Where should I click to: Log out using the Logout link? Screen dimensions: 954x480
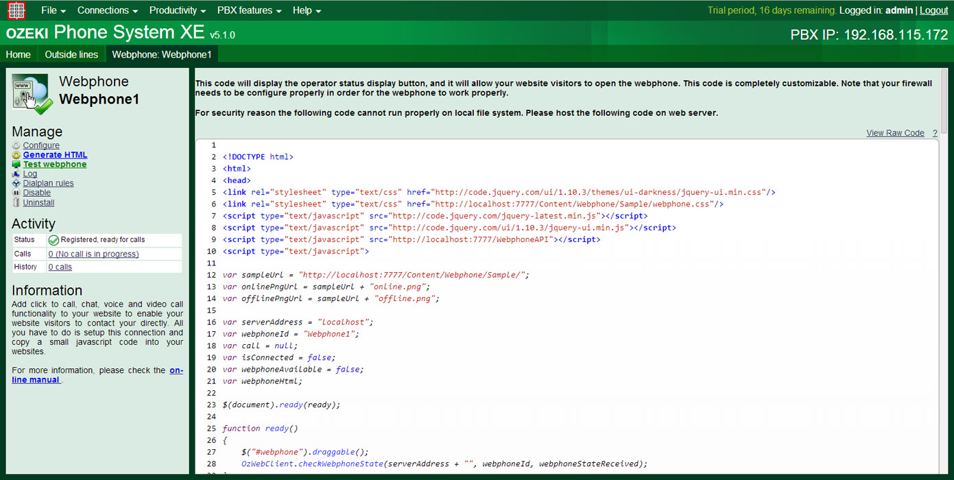point(933,10)
